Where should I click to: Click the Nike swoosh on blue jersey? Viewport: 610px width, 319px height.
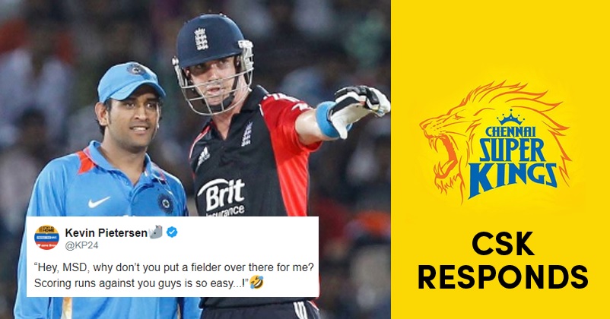coord(98,202)
